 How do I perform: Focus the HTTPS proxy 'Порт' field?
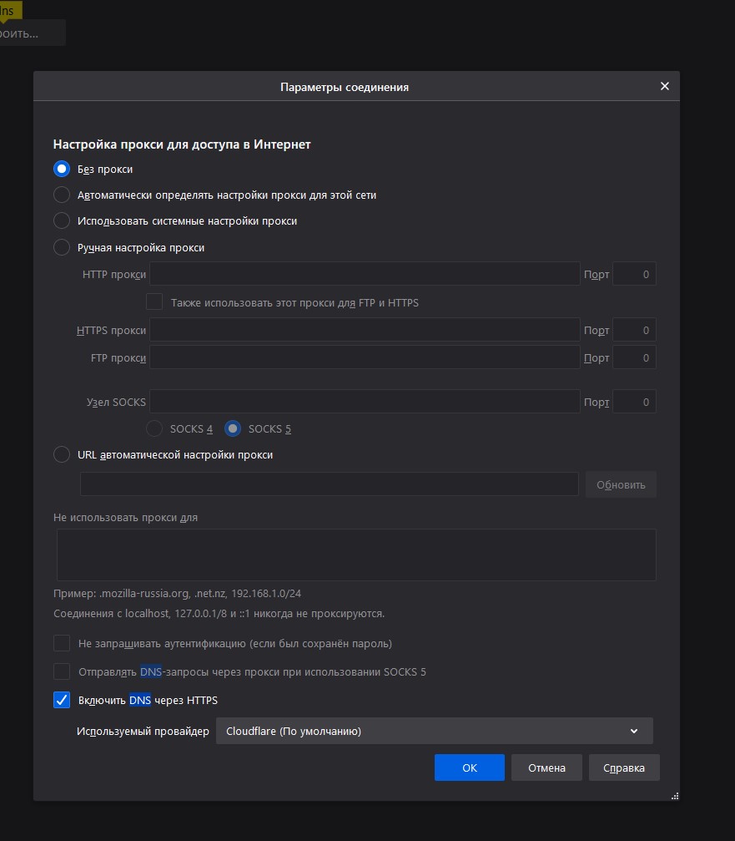click(x=634, y=329)
